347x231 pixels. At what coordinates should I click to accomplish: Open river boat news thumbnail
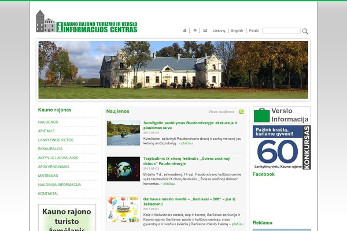coord(124,133)
